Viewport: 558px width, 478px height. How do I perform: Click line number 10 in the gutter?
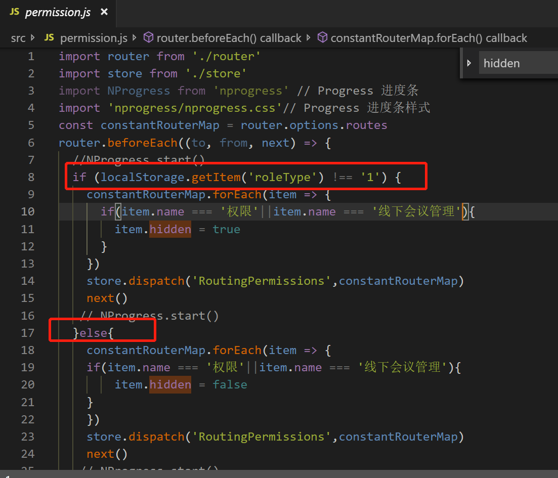coord(28,211)
